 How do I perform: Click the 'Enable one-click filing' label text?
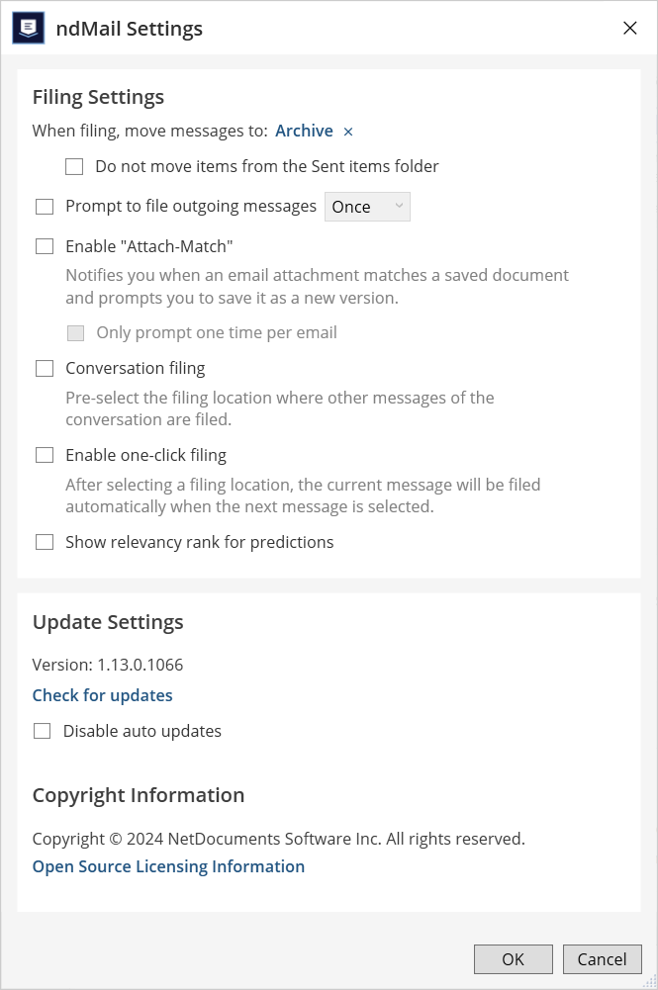tap(145, 456)
